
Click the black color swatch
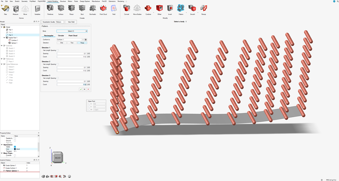coord(15,149)
